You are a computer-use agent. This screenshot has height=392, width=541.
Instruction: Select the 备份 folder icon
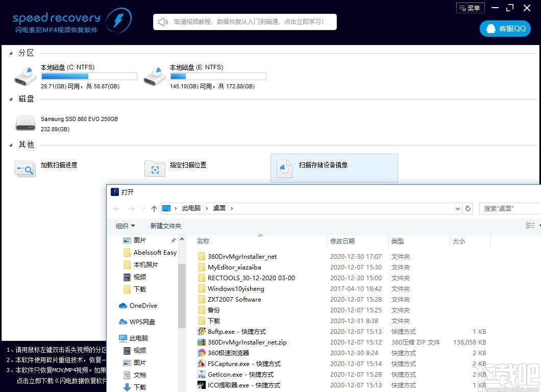pos(202,310)
